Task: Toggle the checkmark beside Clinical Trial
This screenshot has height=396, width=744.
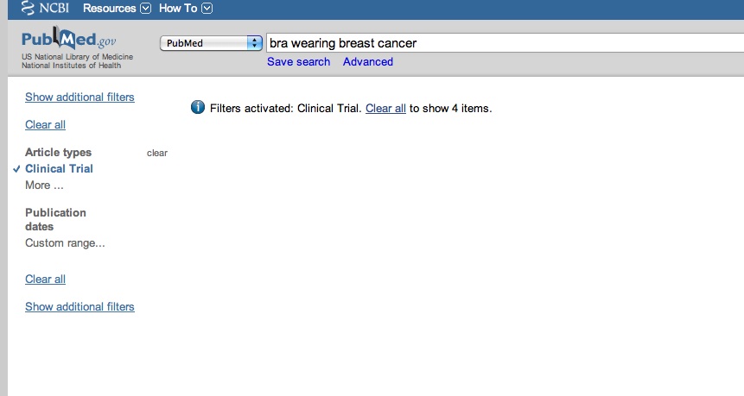Action: coord(17,169)
